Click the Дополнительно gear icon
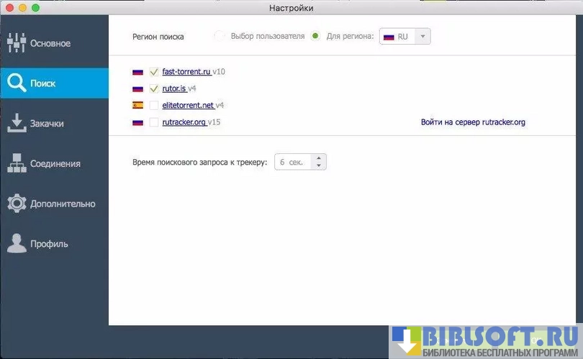Viewport: 583px width, 359px height. [16, 204]
